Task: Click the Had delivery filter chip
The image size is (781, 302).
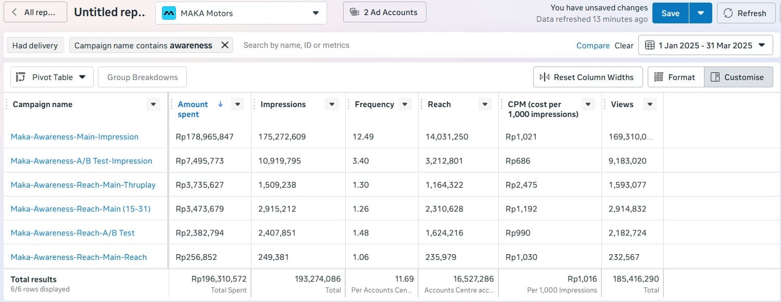Action: pyautogui.click(x=35, y=45)
